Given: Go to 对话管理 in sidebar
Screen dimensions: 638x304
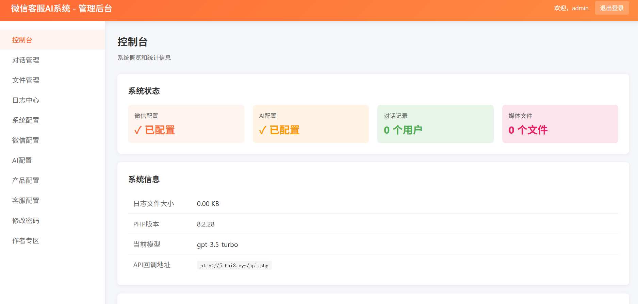Looking at the screenshot, I should coord(26,60).
